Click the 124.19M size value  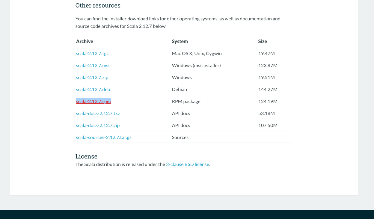point(268,101)
